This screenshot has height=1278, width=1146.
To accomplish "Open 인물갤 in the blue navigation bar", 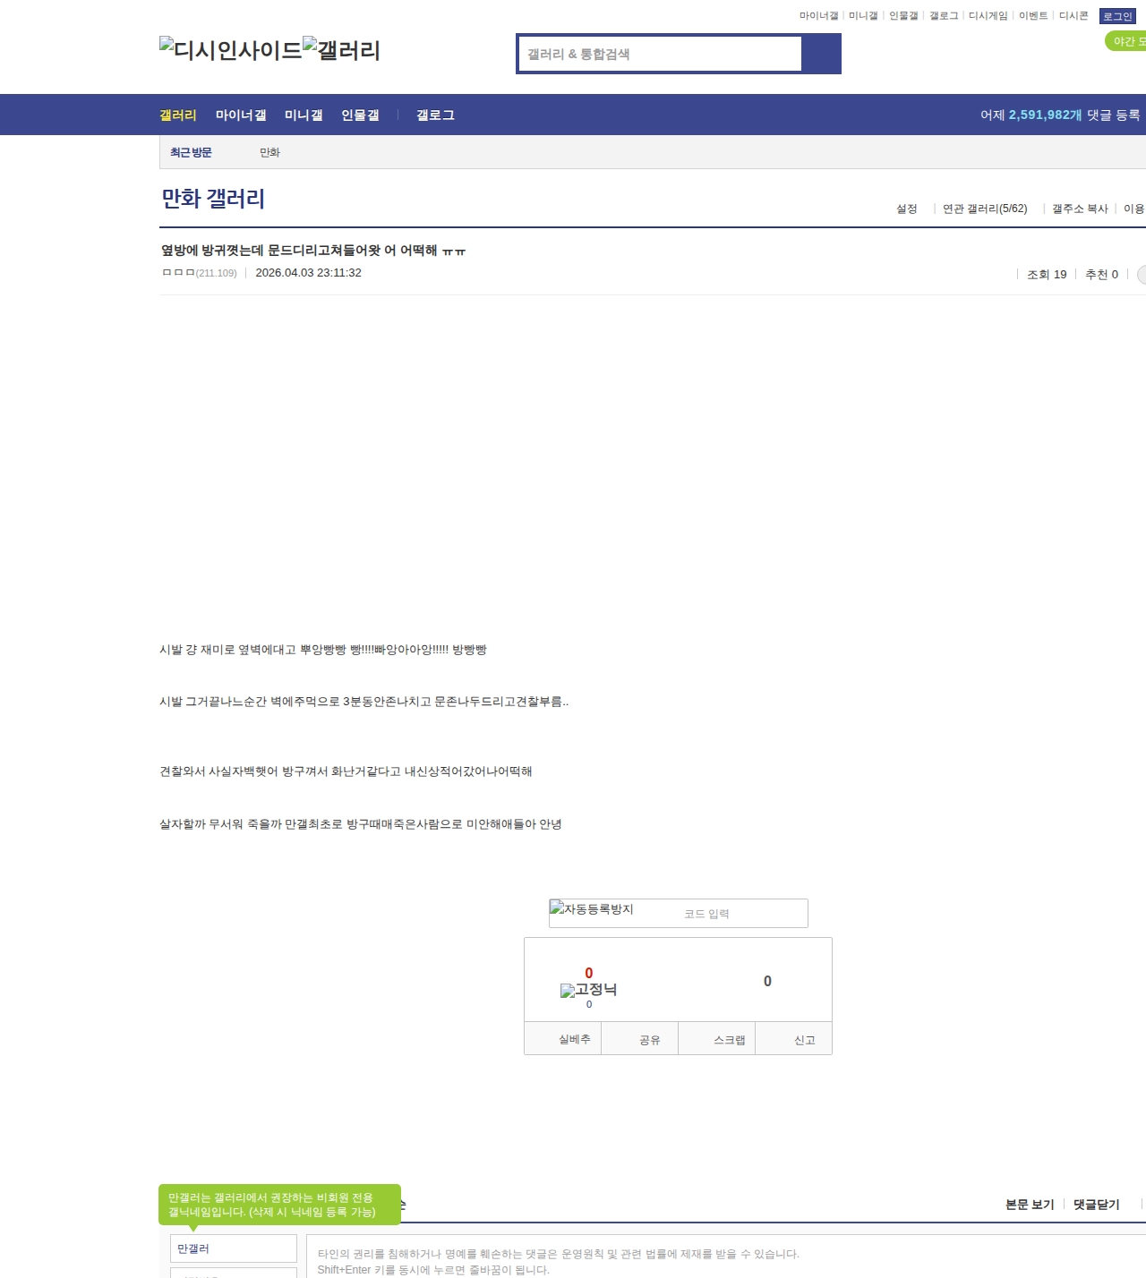I will click(360, 115).
